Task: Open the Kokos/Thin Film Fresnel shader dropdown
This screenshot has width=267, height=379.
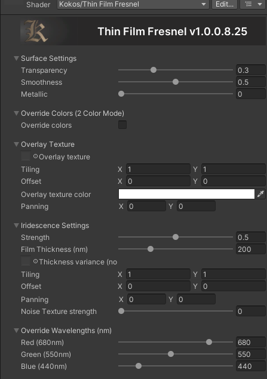Action: (x=133, y=4)
